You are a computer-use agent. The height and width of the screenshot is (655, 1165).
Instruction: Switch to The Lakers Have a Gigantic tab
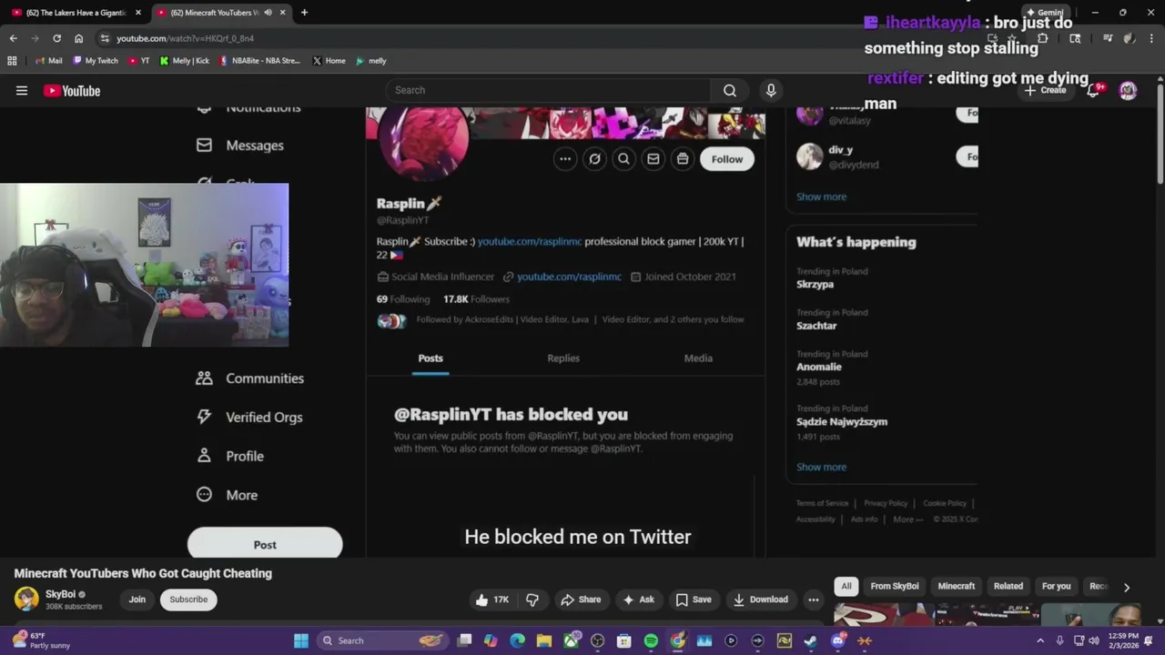pyautogui.click(x=75, y=13)
